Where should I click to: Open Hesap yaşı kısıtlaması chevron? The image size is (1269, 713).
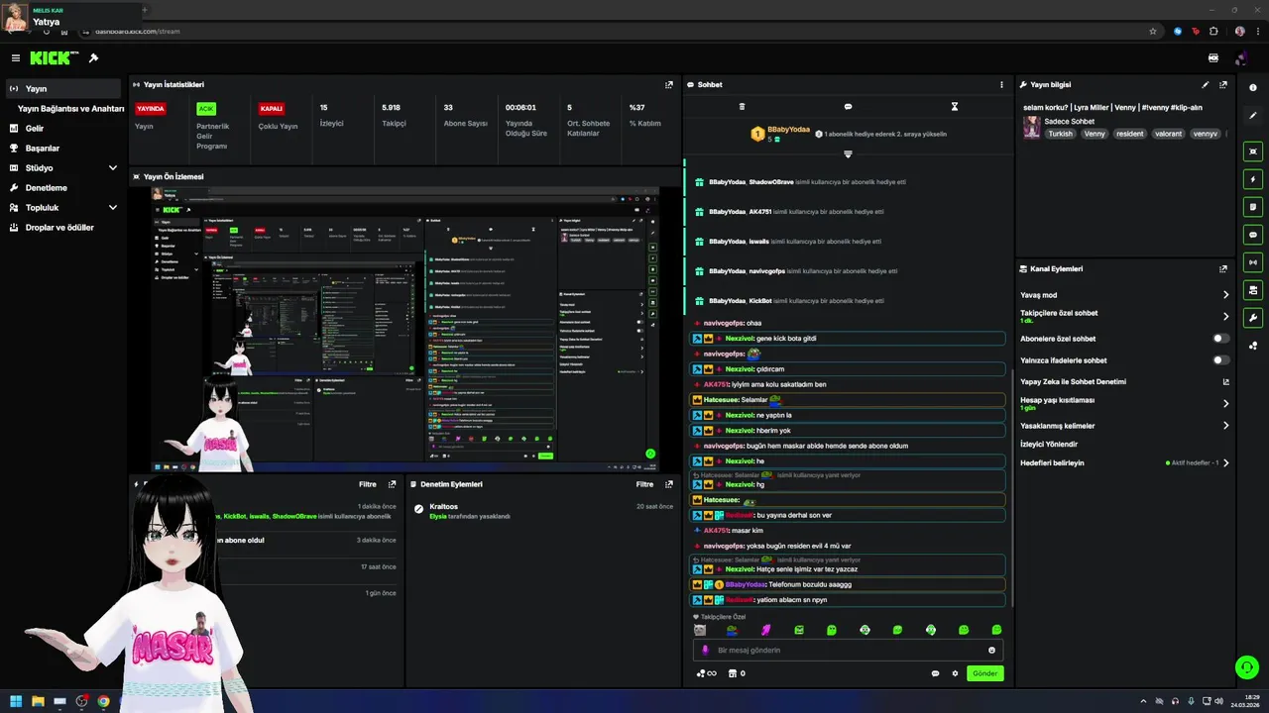[x=1225, y=403]
